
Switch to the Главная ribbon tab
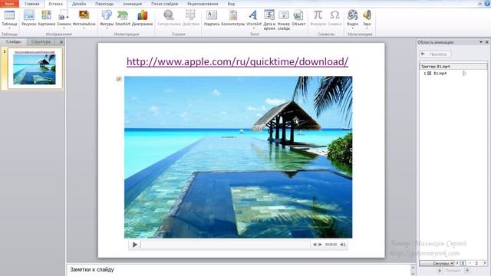tap(32, 4)
